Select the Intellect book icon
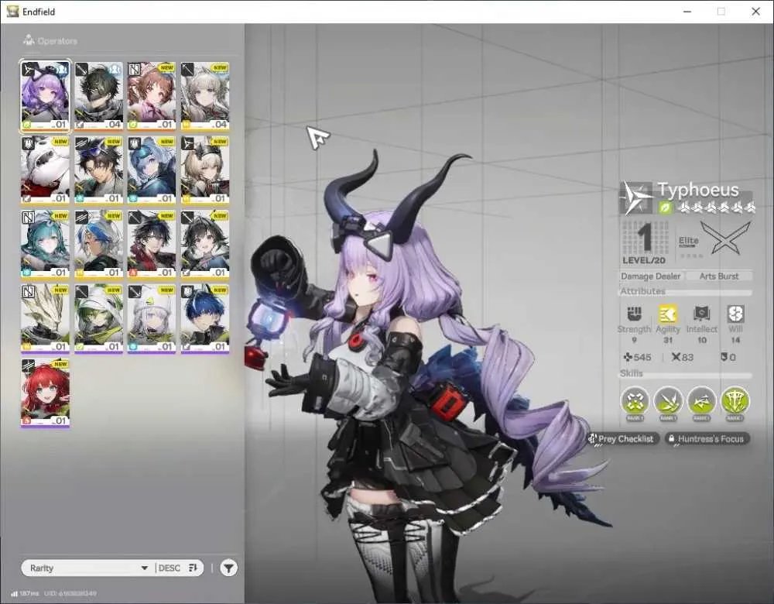This screenshot has height=604, width=774. click(701, 314)
